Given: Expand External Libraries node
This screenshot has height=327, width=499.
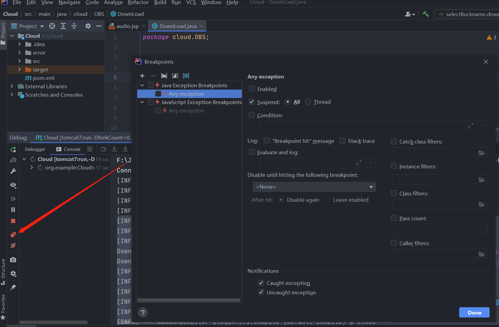Looking at the screenshot, I should tap(12, 86).
